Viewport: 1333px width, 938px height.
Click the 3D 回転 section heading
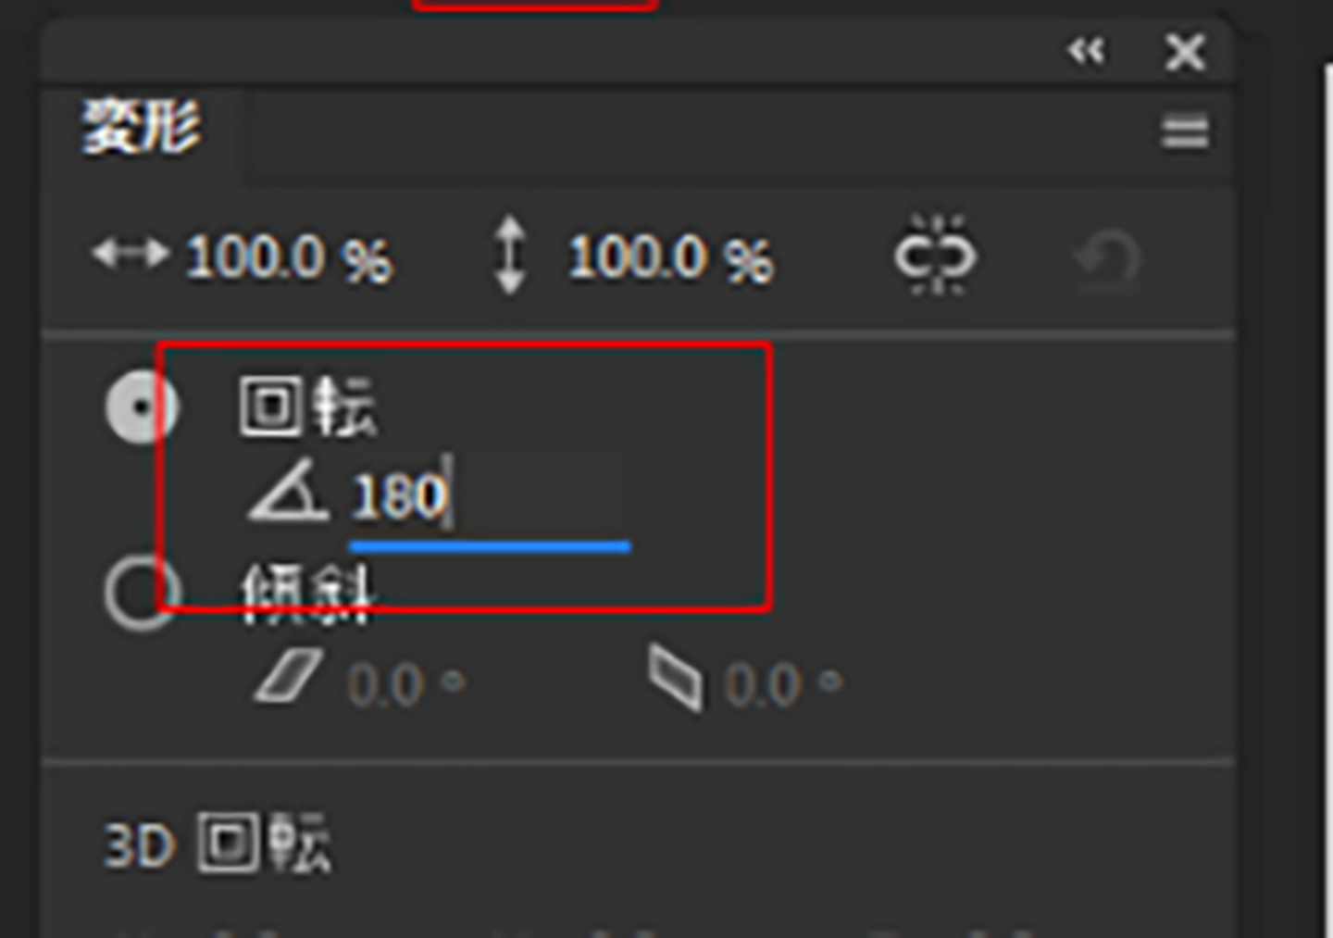coord(217,843)
